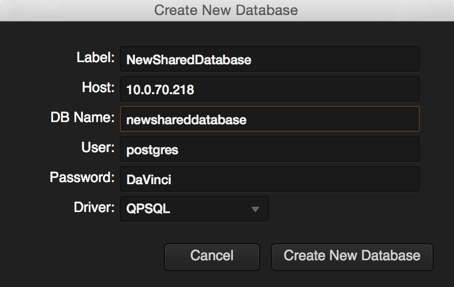Click the Create New Database button
The image size is (454, 287).
(352, 257)
